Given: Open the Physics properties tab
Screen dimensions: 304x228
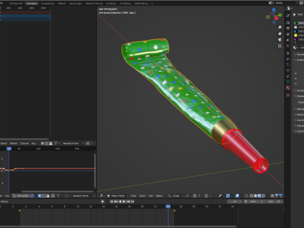Looking at the screenshot, I should click(x=288, y=70).
